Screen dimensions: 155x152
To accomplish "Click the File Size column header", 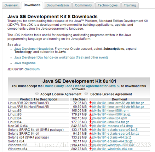I will point(79,99).
